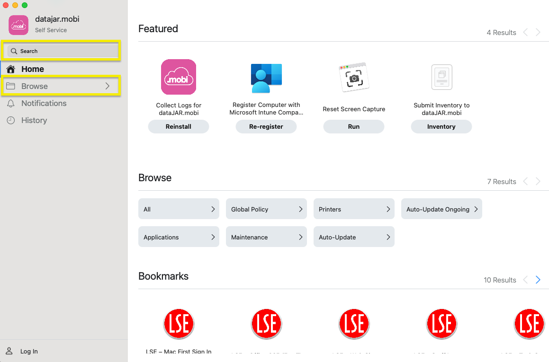Open the Maintenance category
The image size is (549, 362).
tap(266, 237)
